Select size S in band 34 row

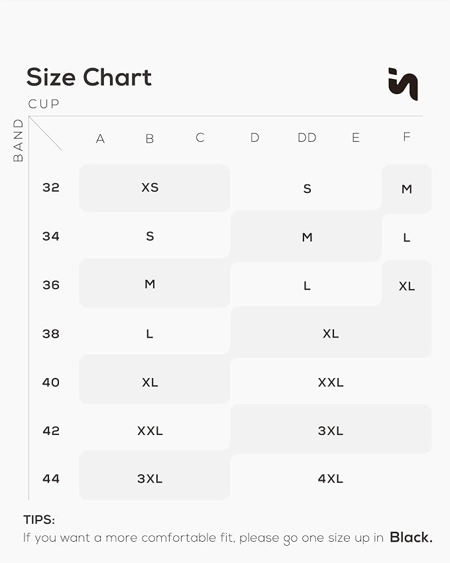(154, 236)
